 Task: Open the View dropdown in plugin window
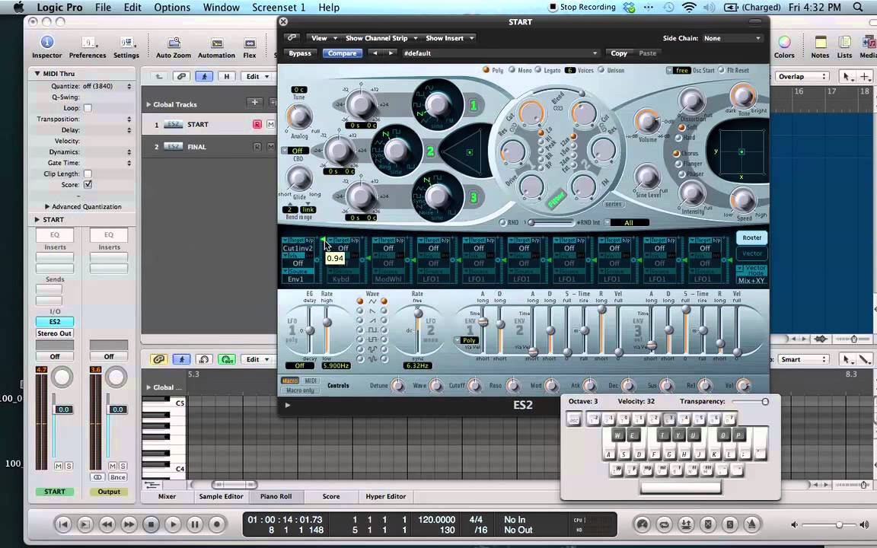coord(324,38)
